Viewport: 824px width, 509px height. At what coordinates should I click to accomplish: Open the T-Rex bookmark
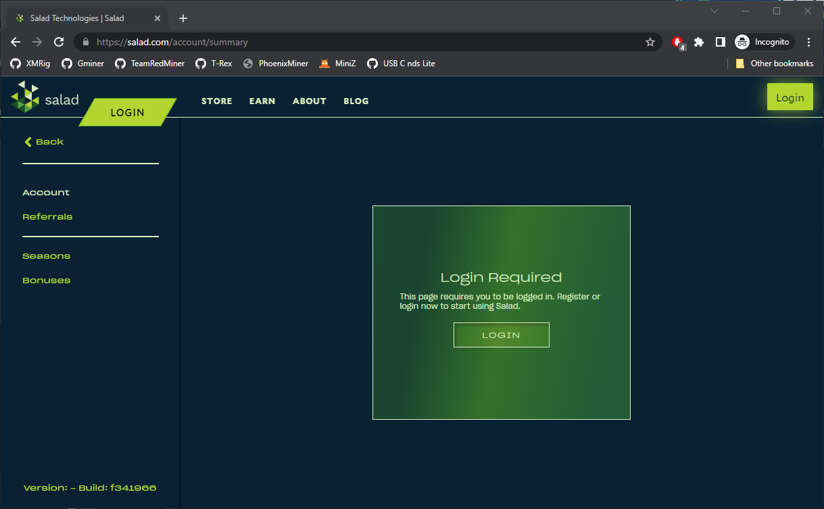214,64
